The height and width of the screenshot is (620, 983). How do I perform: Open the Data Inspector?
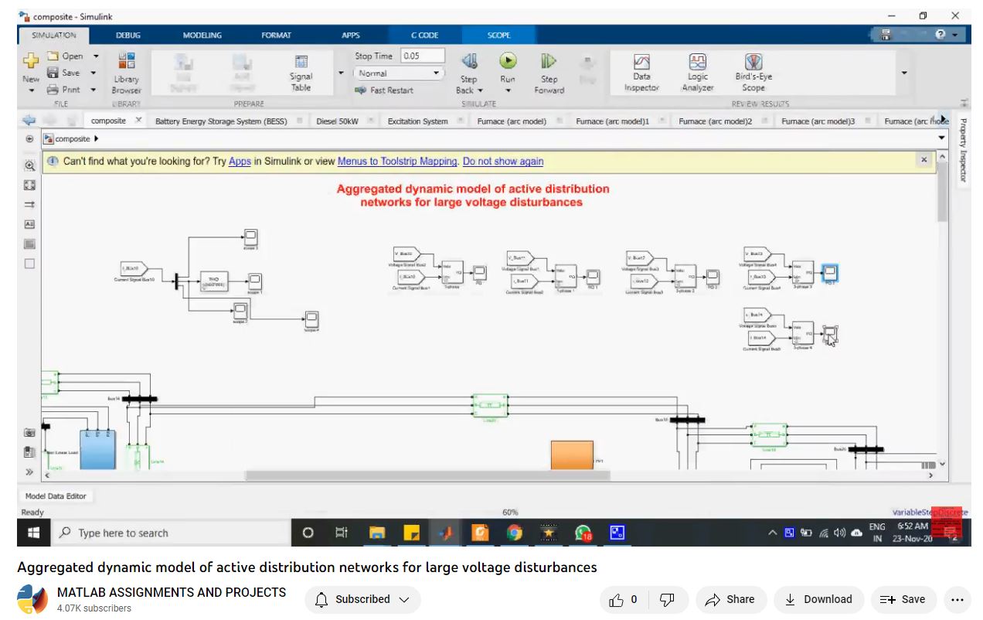click(641, 71)
